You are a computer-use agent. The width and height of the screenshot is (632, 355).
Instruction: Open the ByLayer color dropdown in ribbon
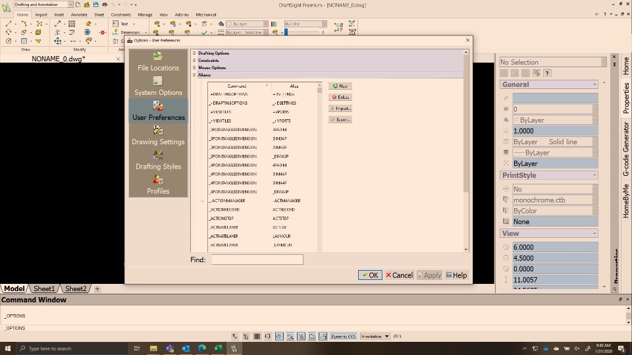pos(247,24)
